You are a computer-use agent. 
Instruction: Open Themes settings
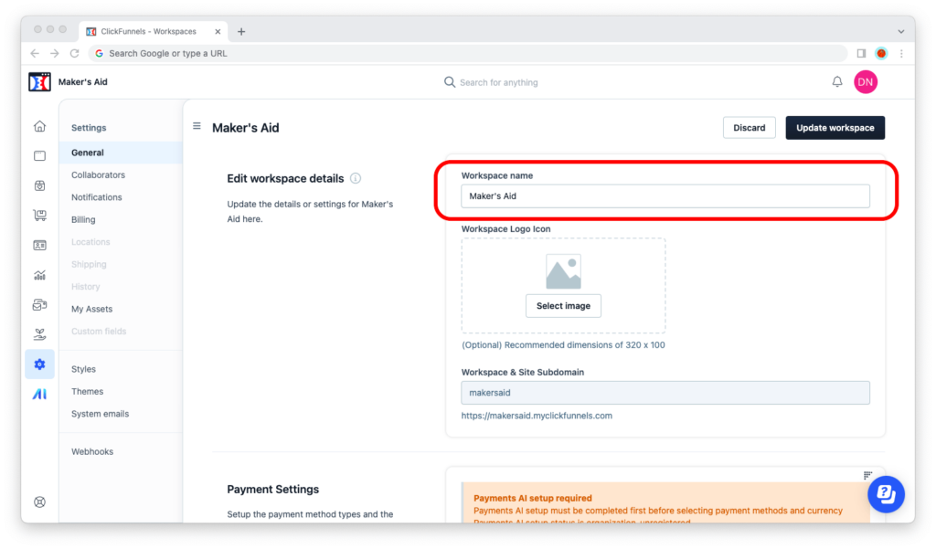(x=87, y=392)
